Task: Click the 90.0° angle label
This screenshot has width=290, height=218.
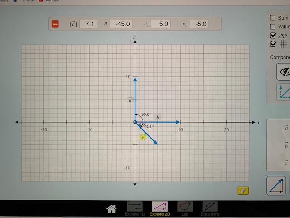Action: [x=146, y=114]
